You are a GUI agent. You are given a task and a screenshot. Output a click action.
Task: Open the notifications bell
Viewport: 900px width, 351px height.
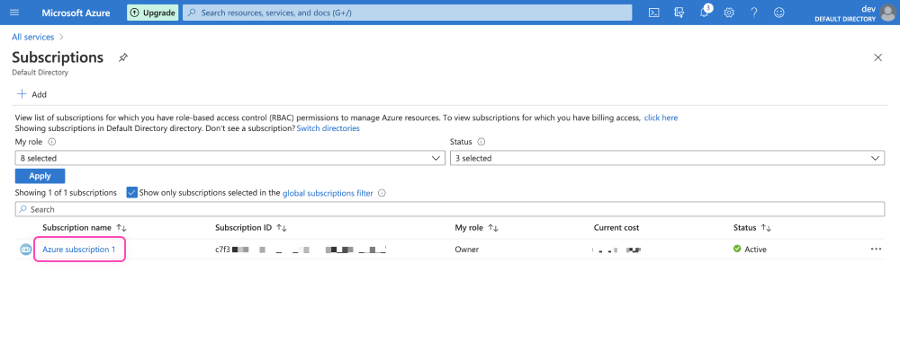[705, 13]
